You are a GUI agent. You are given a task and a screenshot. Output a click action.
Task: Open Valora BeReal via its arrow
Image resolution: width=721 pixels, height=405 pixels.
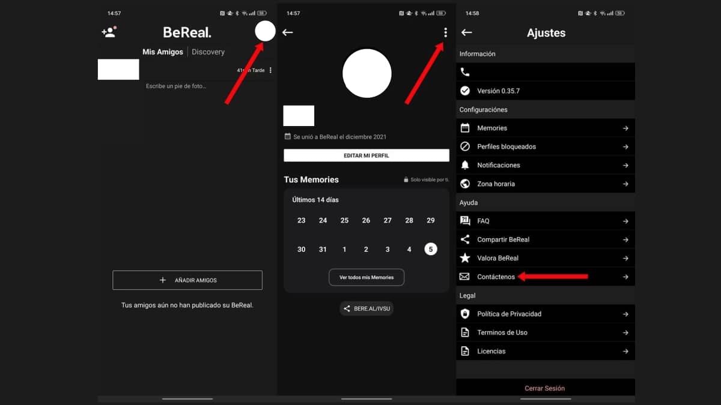pyautogui.click(x=625, y=258)
